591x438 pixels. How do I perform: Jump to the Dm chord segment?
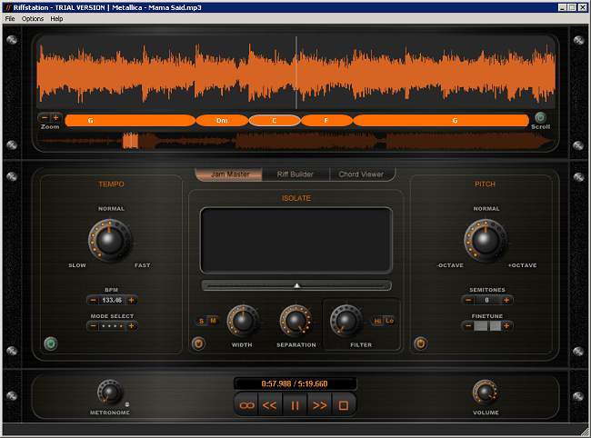tap(223, 120)
